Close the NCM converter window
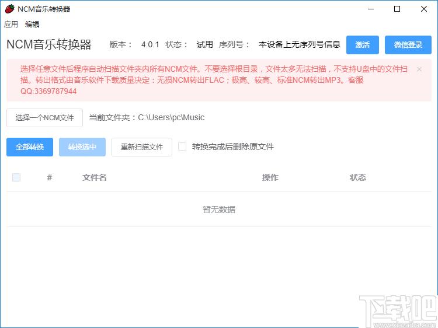Viewport: 438px width, 328px height. (424, 9)
